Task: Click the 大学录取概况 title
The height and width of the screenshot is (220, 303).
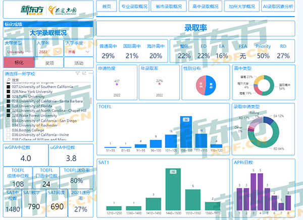Action: (x=48, y=33)
